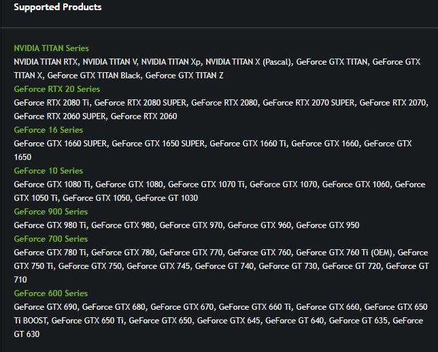Select "GeForce GTX 660 Ti" entry
The height and width of the screenshot is (352, 438).
pos(255,306)
